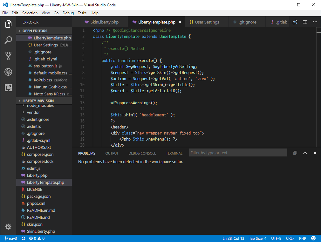Select the OUTPUT panel tab
321x242 pixels.
tap(112, 153)
